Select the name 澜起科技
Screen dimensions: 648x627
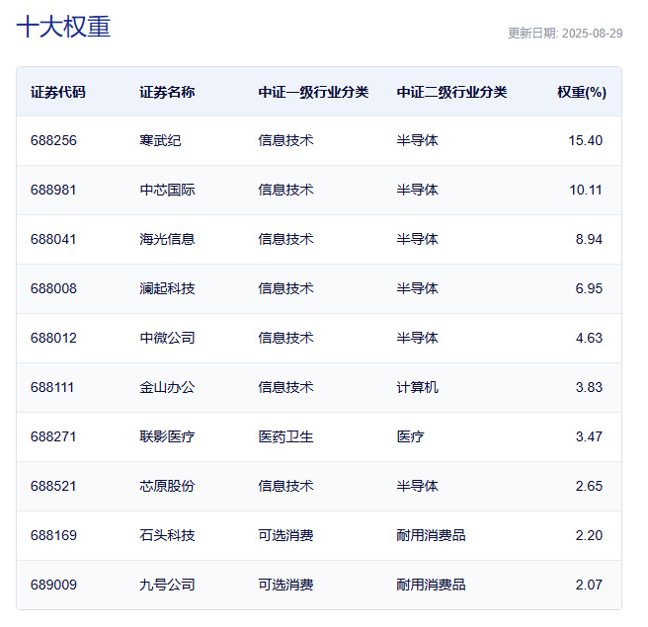[x=167, y=288]
